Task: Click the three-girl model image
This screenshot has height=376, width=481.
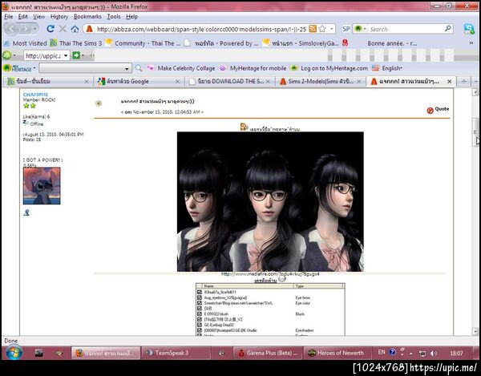Action: [x=270, y=201]
